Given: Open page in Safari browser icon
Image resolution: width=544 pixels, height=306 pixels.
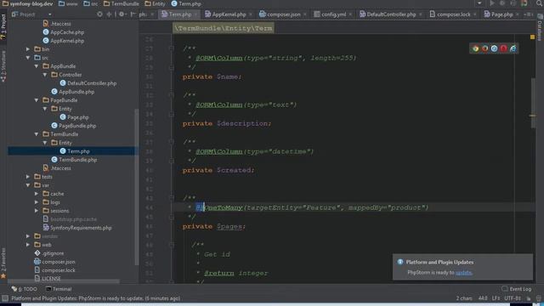Looking at the screenshot, I should [x=494, y=48].
